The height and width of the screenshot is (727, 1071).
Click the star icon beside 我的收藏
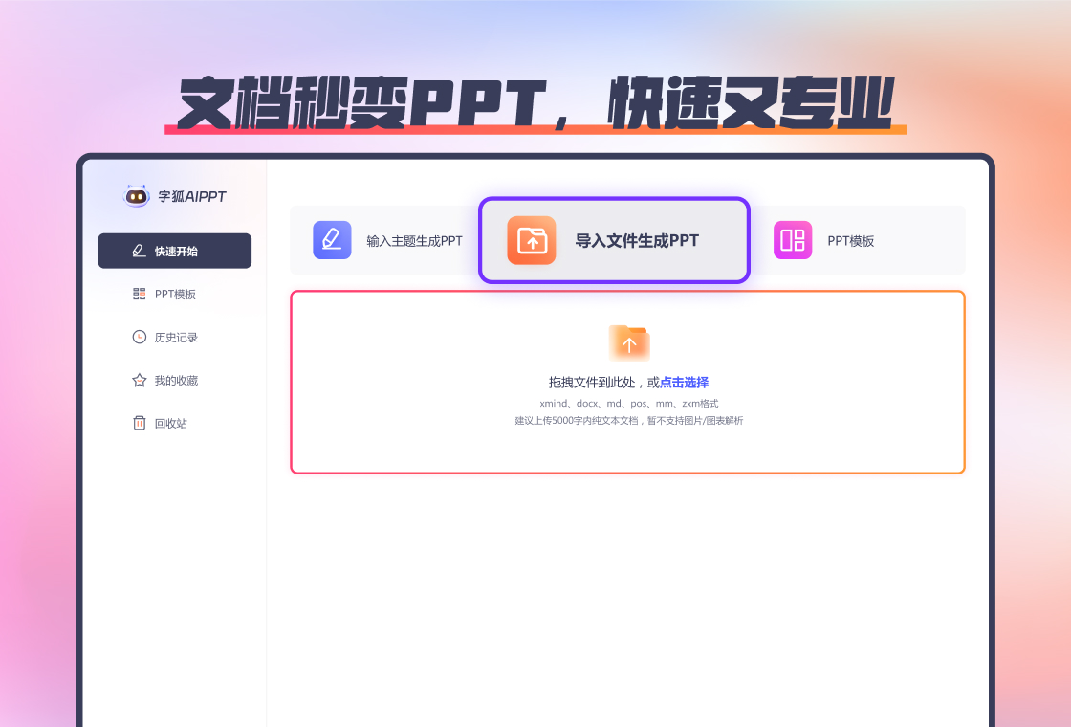(x=139, y=380)
